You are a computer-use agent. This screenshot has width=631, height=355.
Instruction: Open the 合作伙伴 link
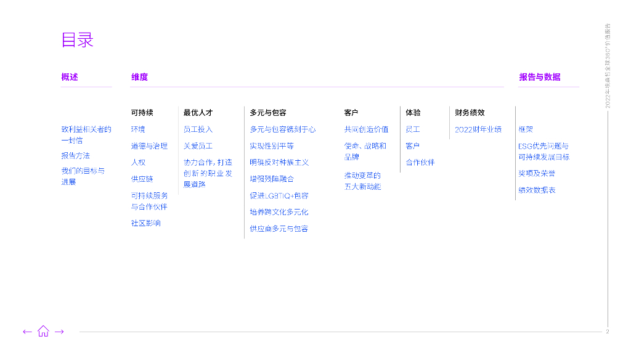420,162
